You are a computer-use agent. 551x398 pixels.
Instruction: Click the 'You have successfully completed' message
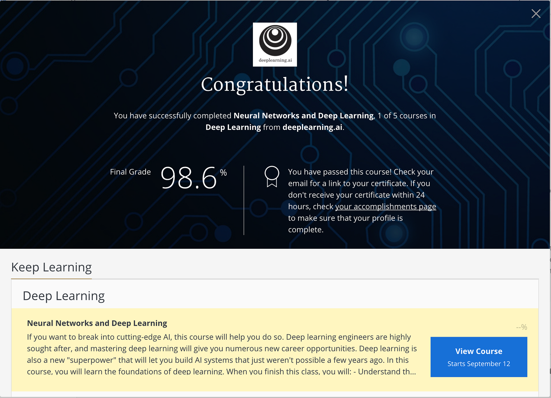(275, 121)
